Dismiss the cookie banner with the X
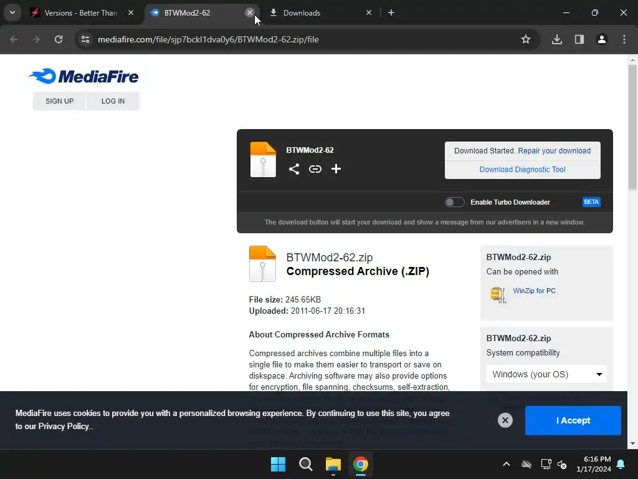The height and width of the screenshot is (479, 638). click(505, 420)
